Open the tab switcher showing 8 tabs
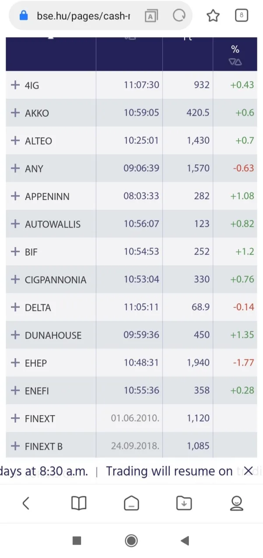Viewport: 263px width, 558px height. (242, 16)
